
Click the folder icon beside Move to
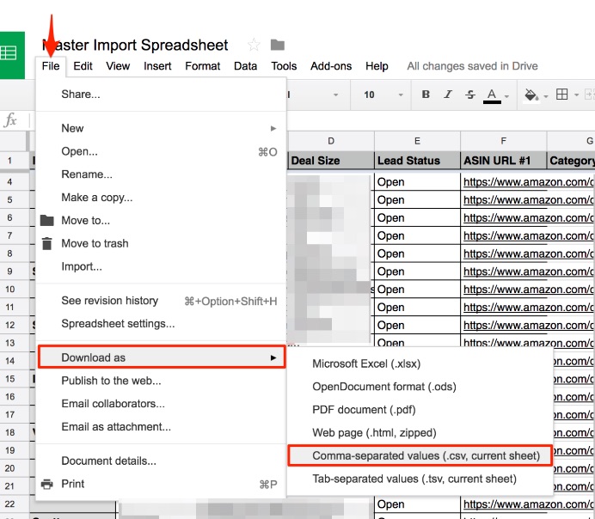(46, 220)
